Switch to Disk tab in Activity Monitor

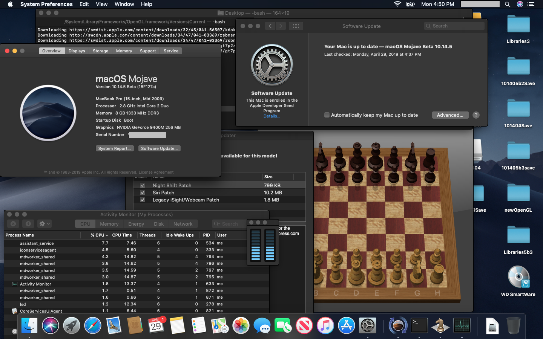pos(159,224)
